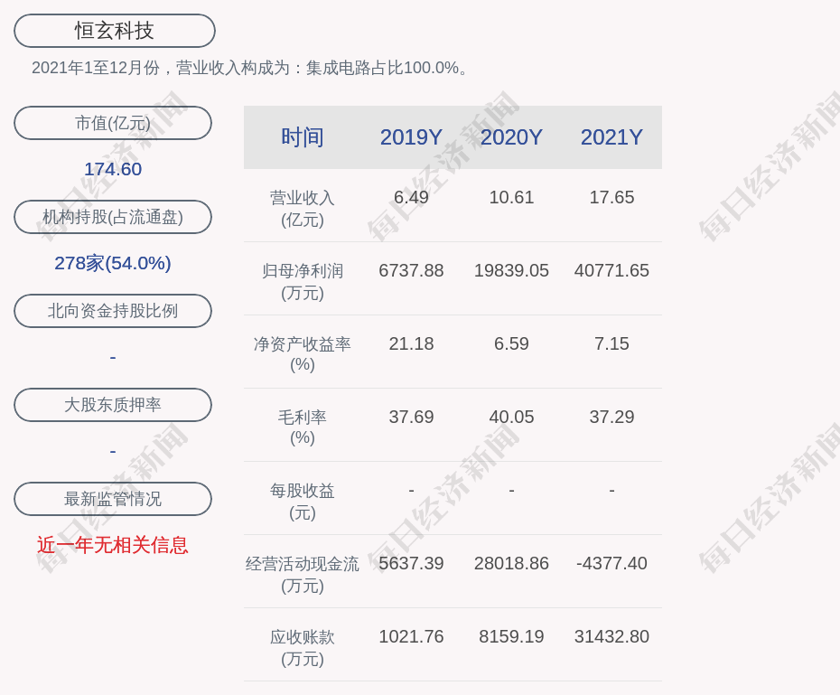Click the 应收账款(万元) row label
The width and height of the screenshot is (840, 695).
pyautogui.click(x=303, y=648)
